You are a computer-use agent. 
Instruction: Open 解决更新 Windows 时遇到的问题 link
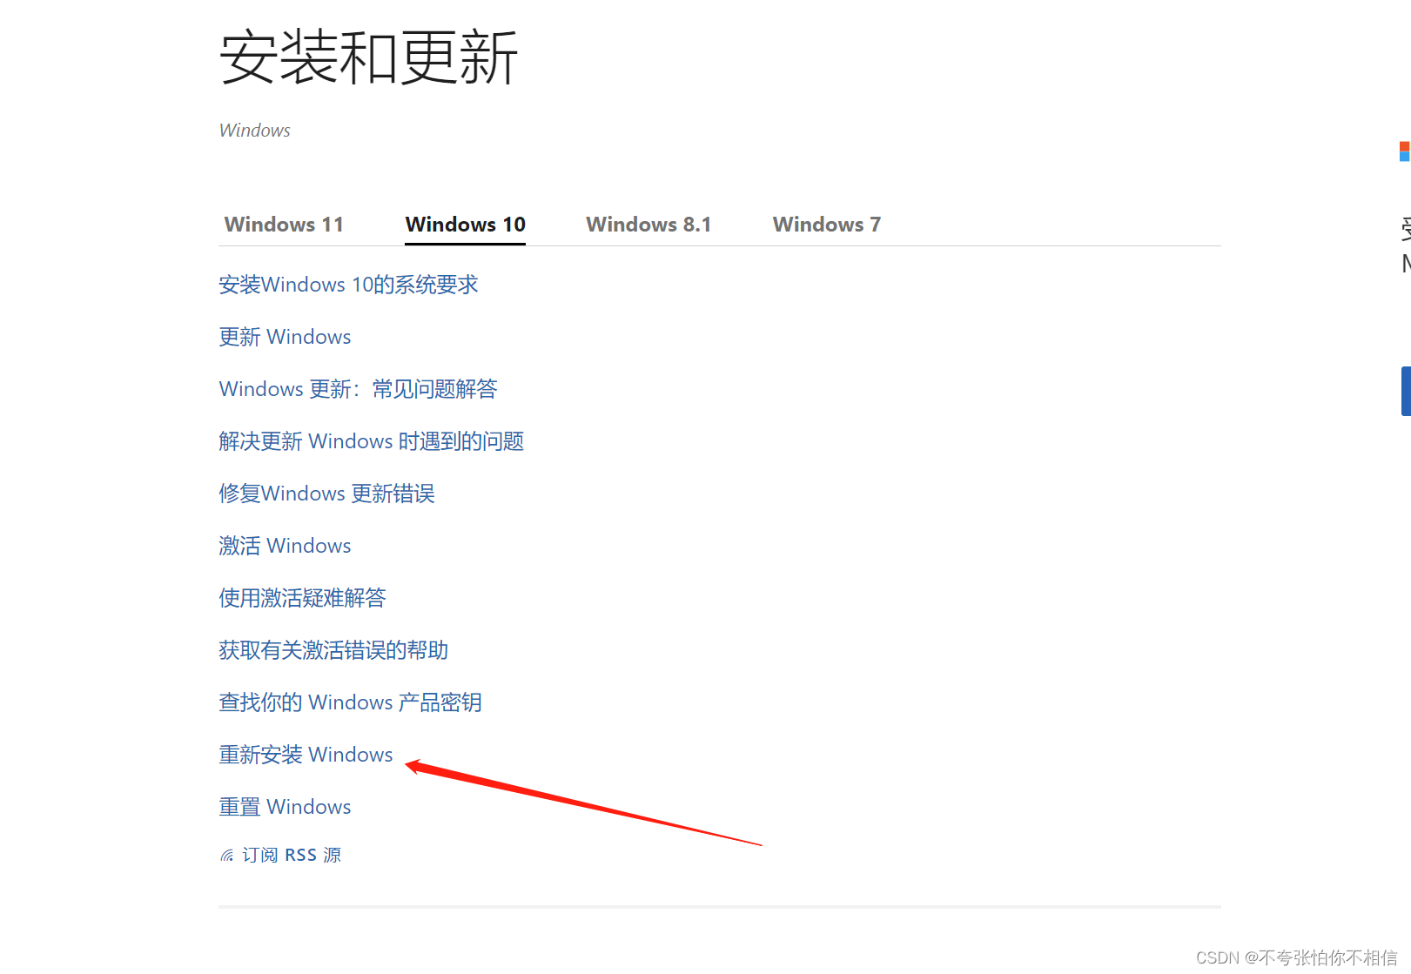click(x=371, y=441)
